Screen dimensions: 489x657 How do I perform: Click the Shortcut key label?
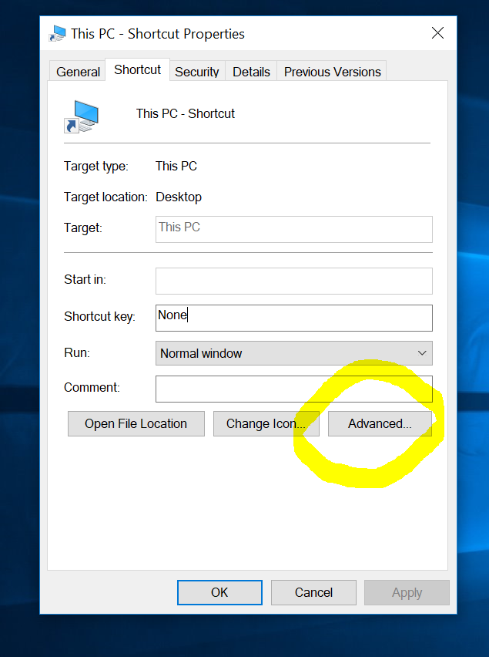click(99, 316)
